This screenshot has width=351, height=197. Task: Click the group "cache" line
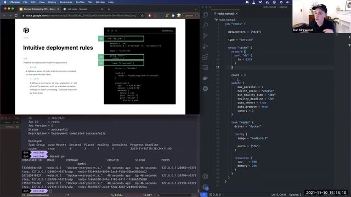[x=240, y=48]
